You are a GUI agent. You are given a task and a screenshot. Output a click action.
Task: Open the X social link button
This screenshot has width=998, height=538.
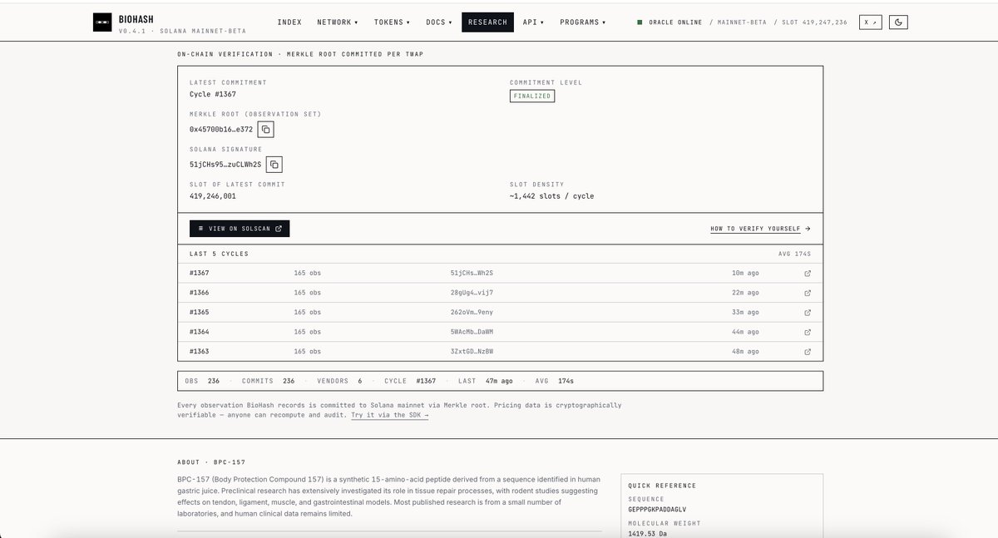click(x=870, y=22)
